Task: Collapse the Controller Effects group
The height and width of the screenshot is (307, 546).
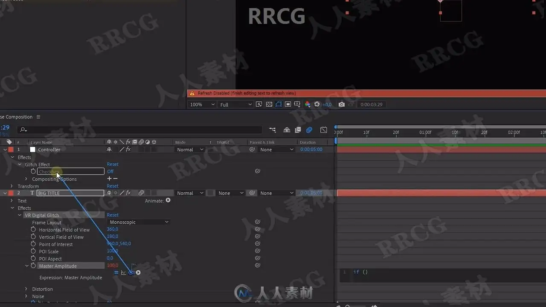Action: 12,157
